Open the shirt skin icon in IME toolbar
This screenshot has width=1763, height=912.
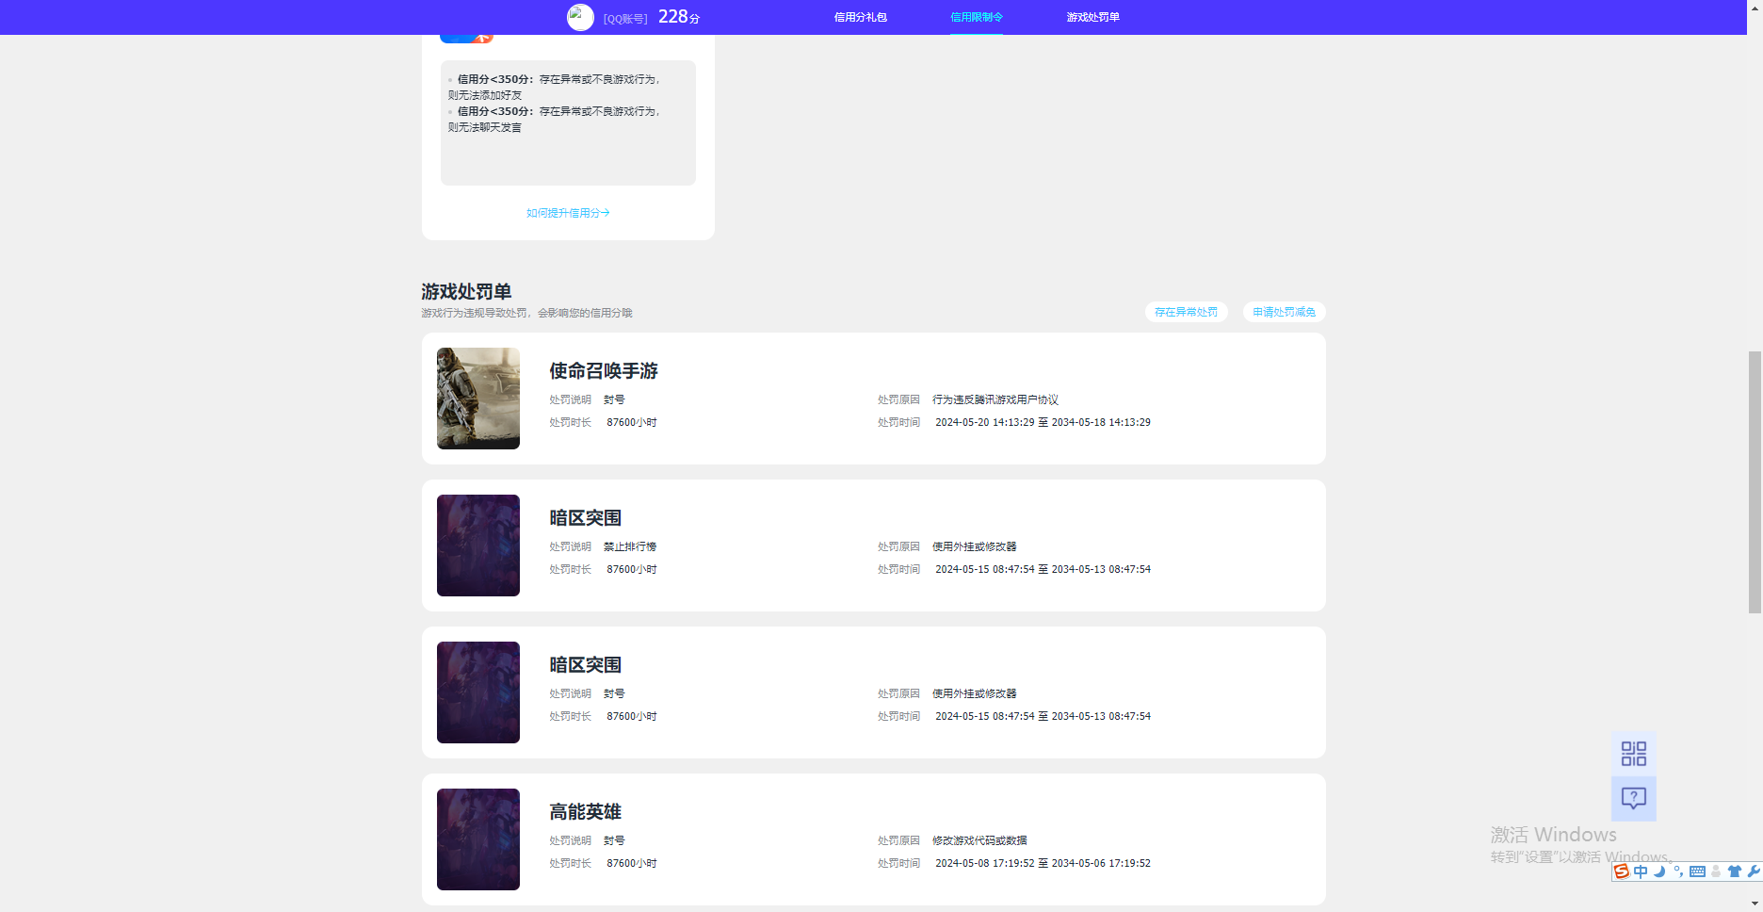click(x=1735, y=871)
